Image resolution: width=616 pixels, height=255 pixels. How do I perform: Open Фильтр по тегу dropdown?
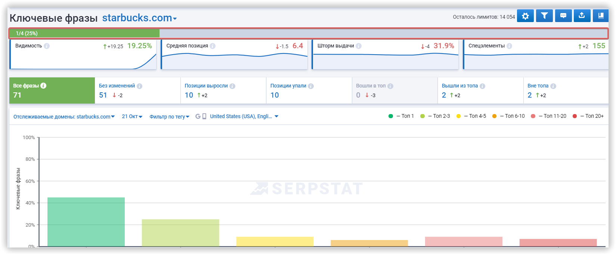(170, 117)
